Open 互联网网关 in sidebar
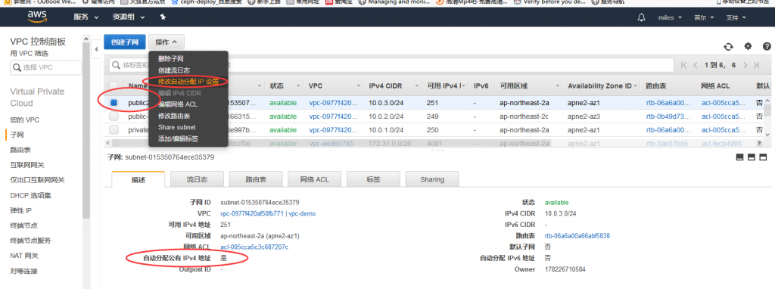This screenshot has height=289, width=775. click(27, 165)
